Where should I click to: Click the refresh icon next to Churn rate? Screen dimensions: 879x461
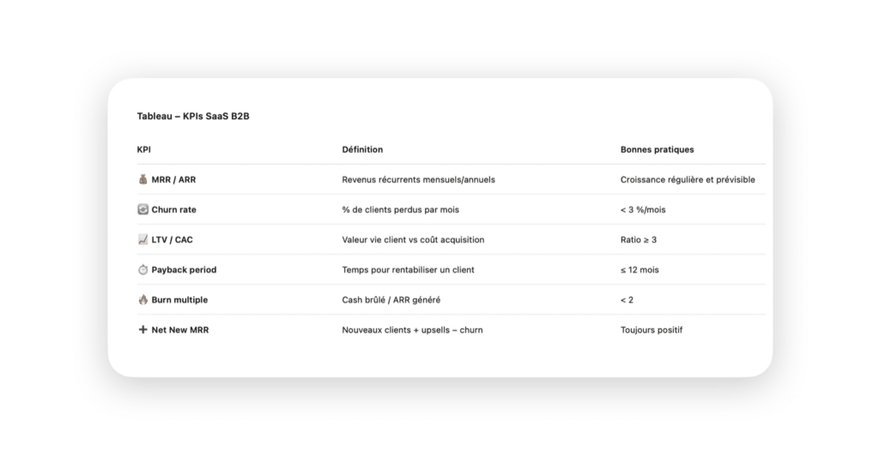point(143,209)
